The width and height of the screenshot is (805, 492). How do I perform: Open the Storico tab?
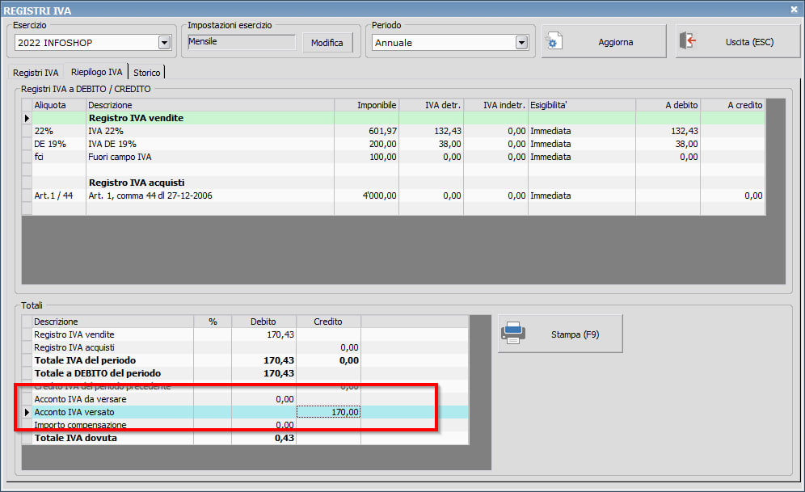pos(147,73)
